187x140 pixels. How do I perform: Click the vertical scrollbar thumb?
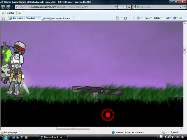click(x=185, y=50)
